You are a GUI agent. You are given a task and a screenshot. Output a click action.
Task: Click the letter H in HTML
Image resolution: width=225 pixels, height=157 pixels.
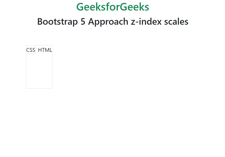point(40,50)
